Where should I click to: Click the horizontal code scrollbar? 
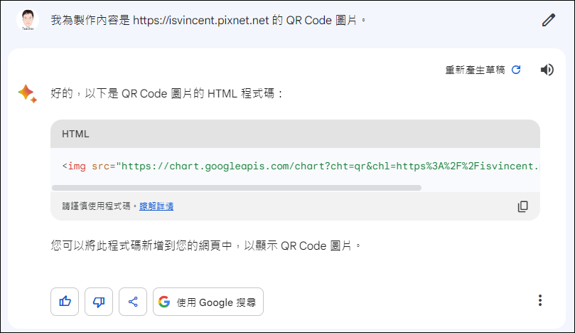pyautogui.click(x=237, y=188)
